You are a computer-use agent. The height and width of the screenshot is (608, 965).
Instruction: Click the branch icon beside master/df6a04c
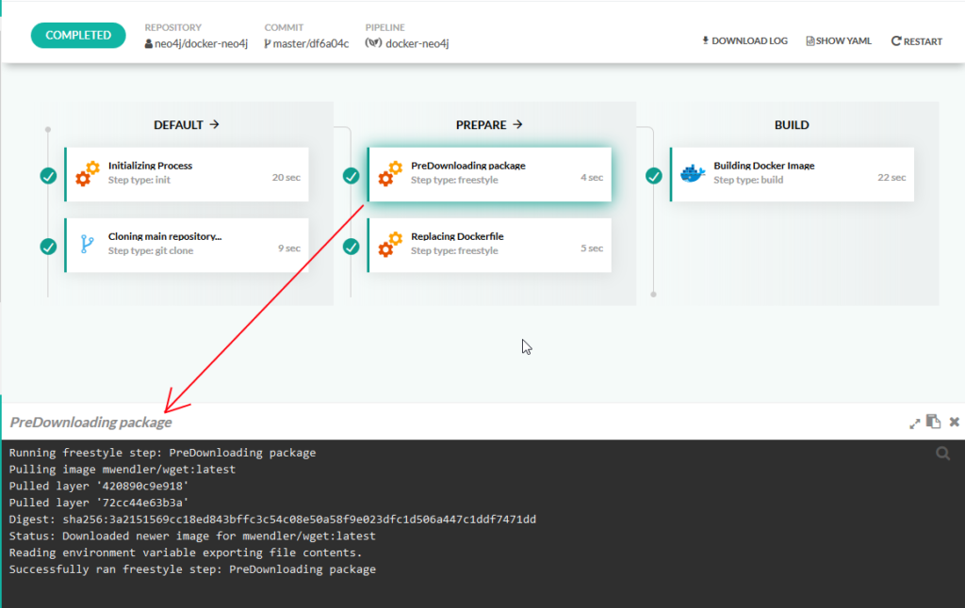point(270,41)
